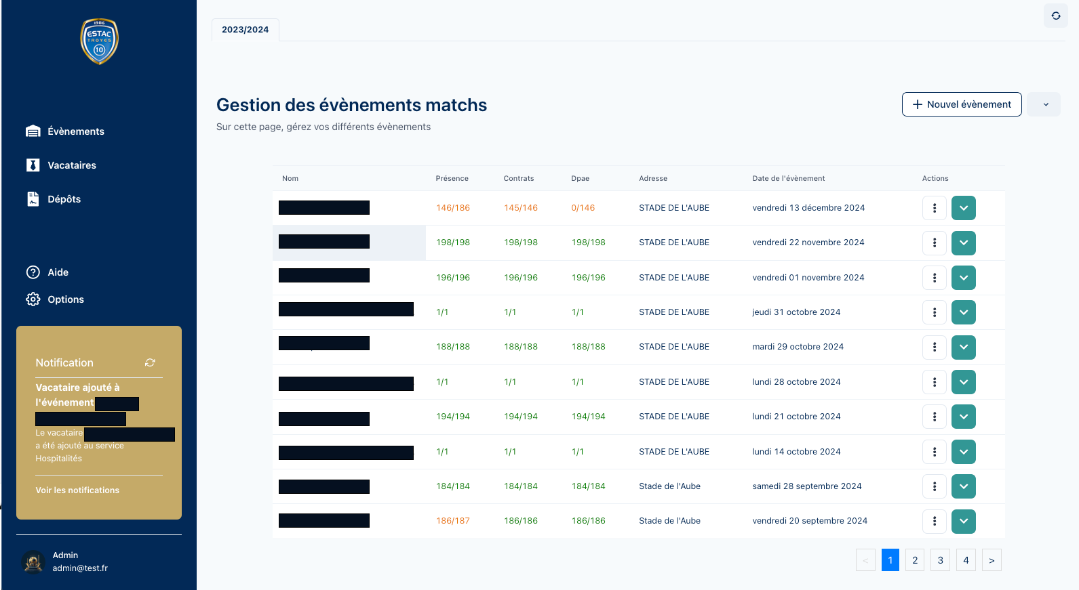The height and width of the screenshot is (590, 1079).
Task: Open dropdown next to Nouvel évènement
Action: click(1045, 104)
